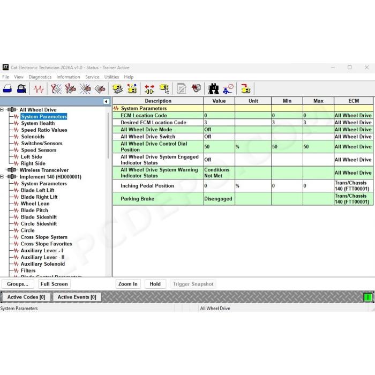The width and height of the screenshot is (375, 375).
Task: Open Configuration tool yellow ECM with dots
Action: (132, 89)
